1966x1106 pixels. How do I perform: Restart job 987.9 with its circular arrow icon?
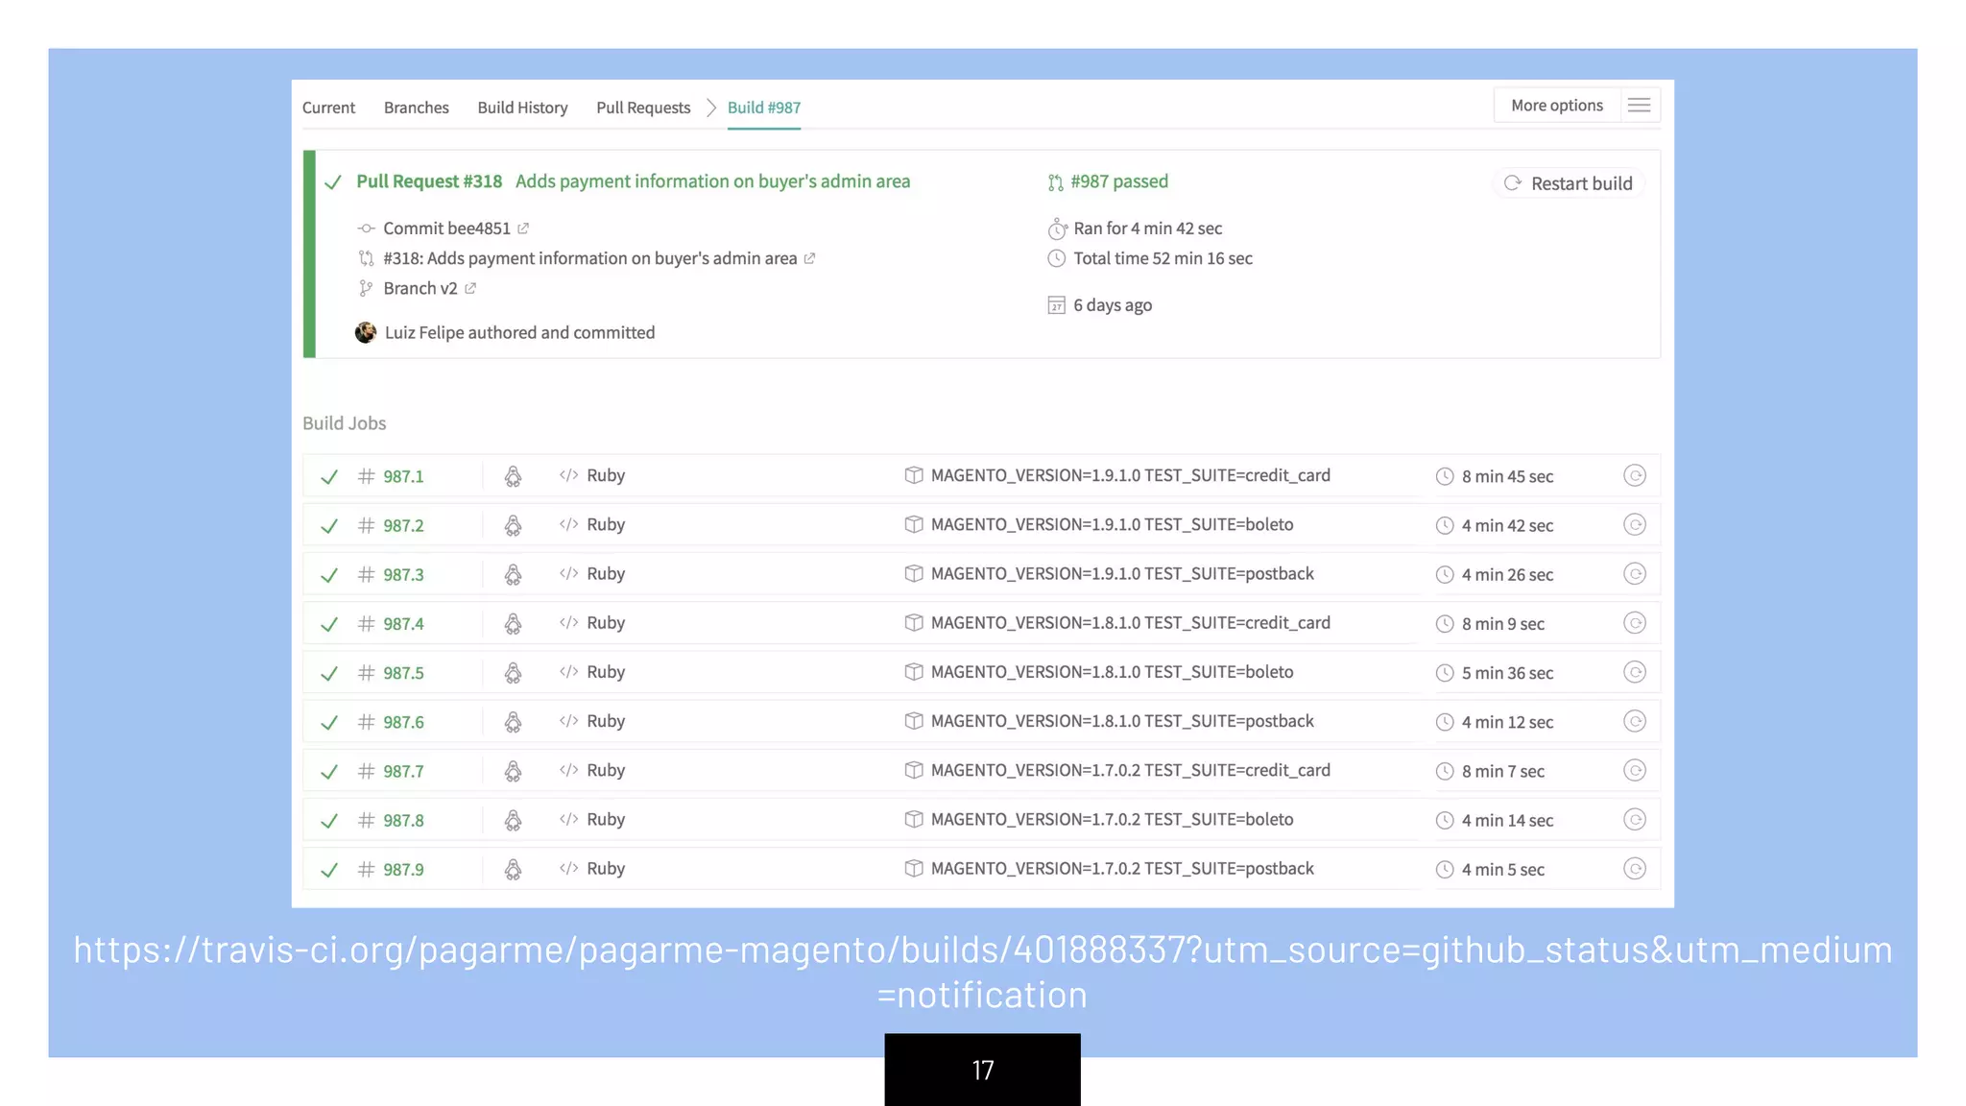(x=1635, y=868)
